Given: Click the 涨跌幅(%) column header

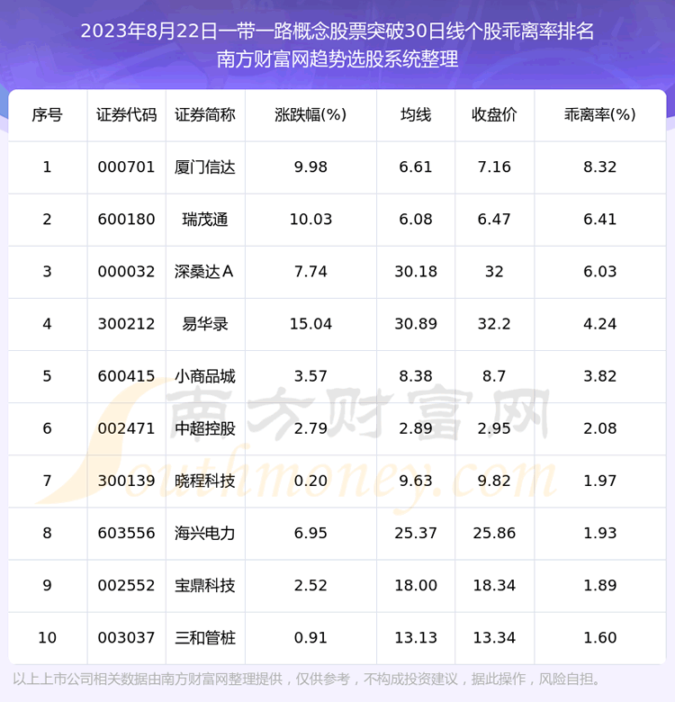Looking at the screenshot, I should [310, 115].
